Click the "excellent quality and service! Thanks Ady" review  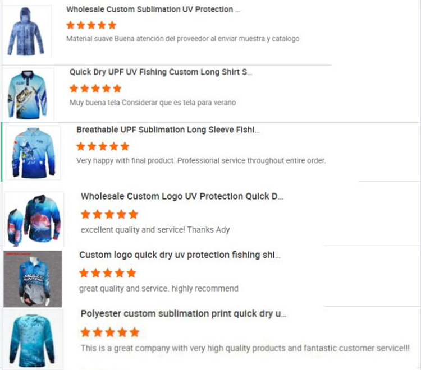(x=155, y=229)
